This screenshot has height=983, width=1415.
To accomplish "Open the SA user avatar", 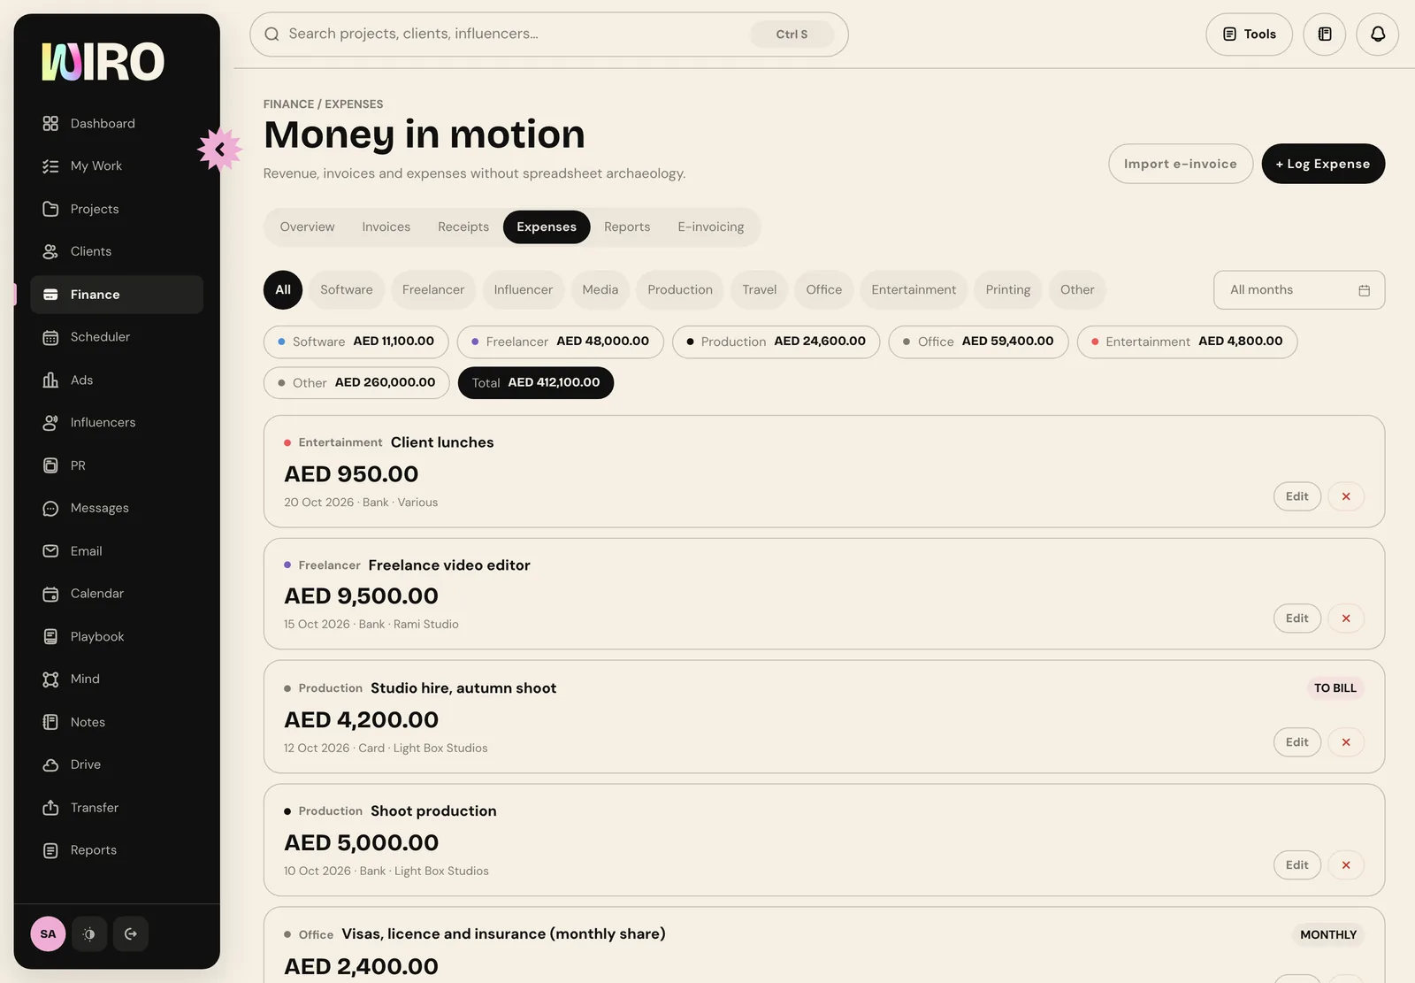I will point(49,933).
